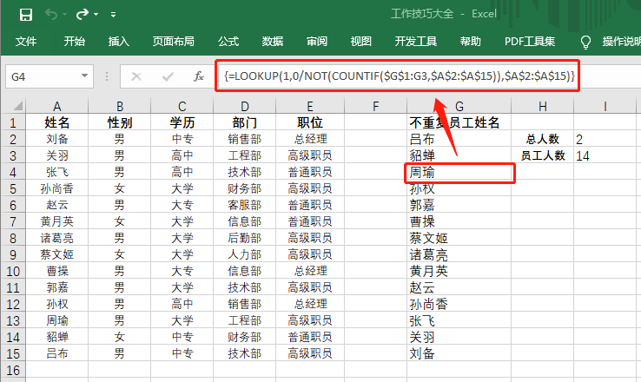
Task: Click cell 人力部 in column D
Action: 244,254
